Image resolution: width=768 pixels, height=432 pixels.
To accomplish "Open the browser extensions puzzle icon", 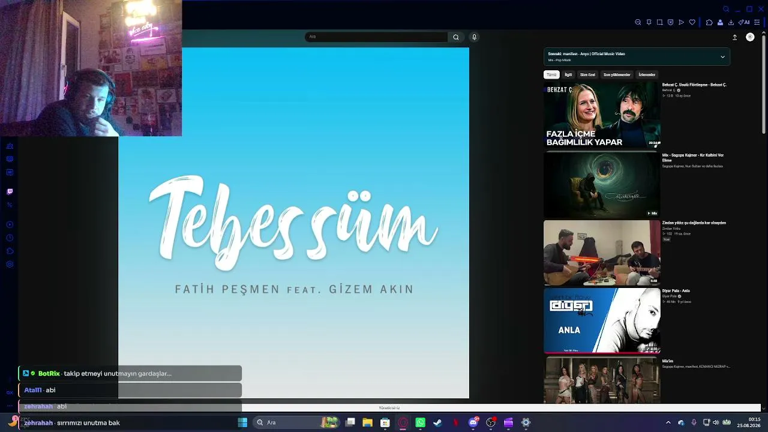I will [x=709, y=22].
